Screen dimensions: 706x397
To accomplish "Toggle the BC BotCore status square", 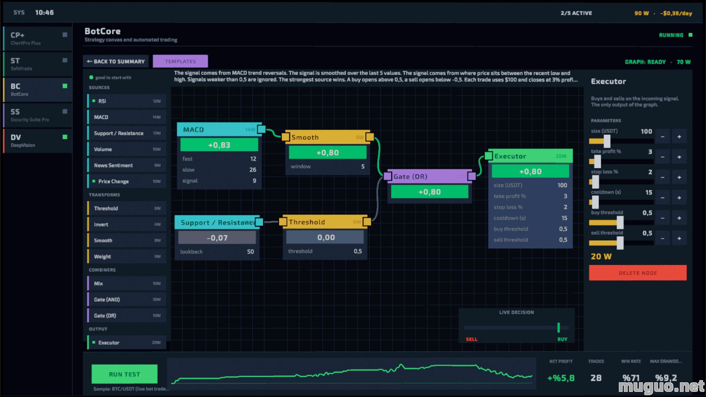I will point(65,86).
